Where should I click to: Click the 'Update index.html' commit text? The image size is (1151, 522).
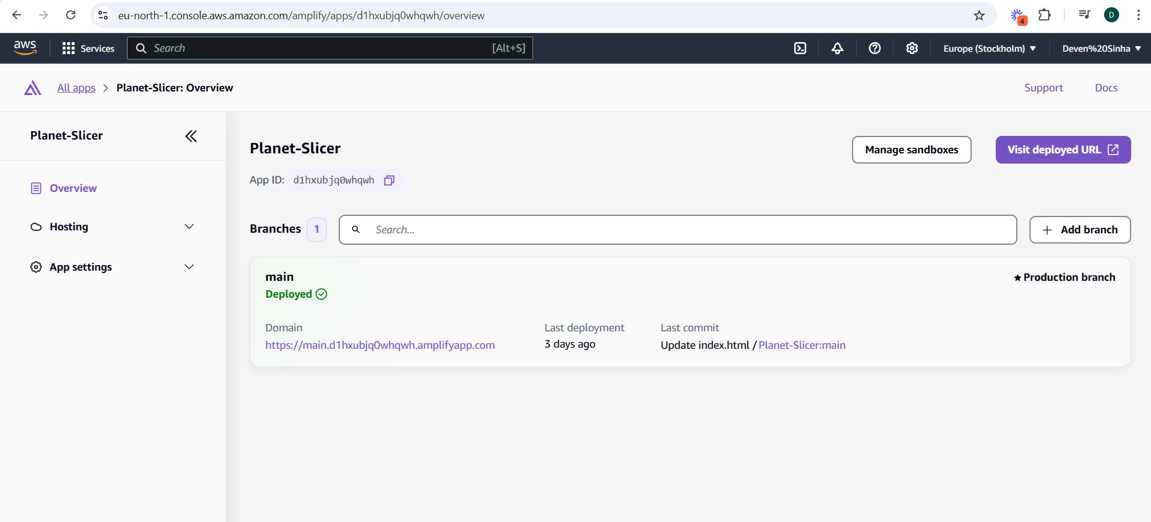click(705, 345)
